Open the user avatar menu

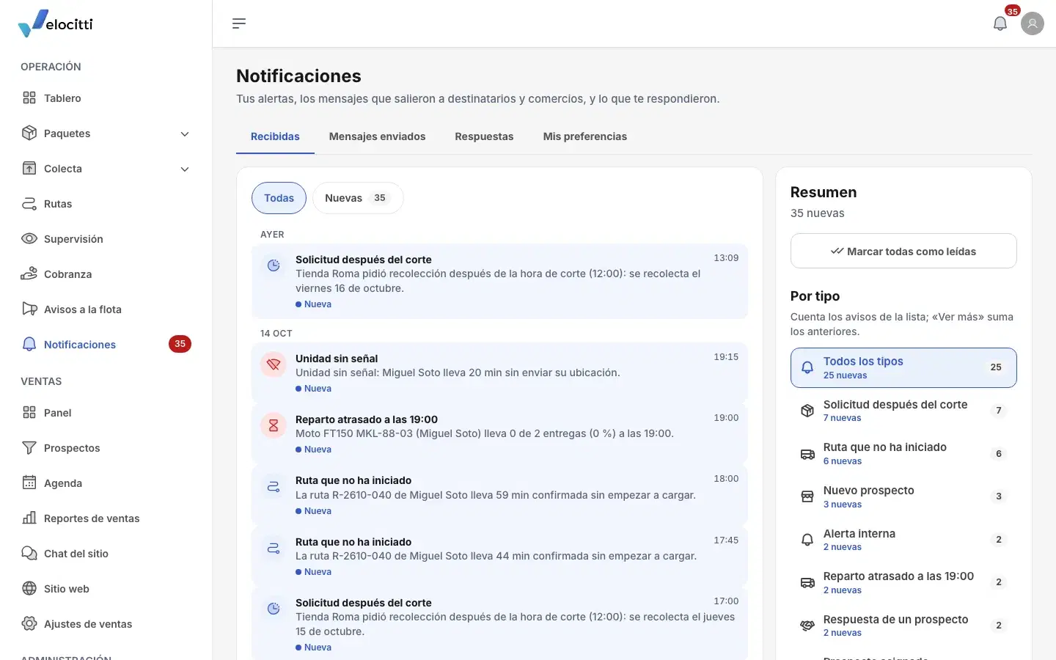coord(1033,23)
